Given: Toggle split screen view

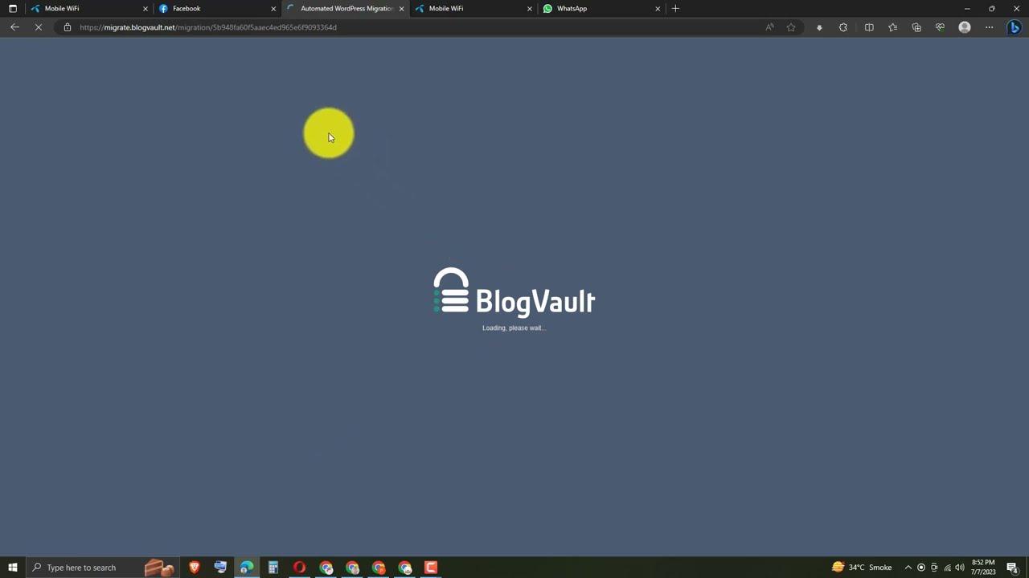Looking at the screenshot, I should coord(869,27).
